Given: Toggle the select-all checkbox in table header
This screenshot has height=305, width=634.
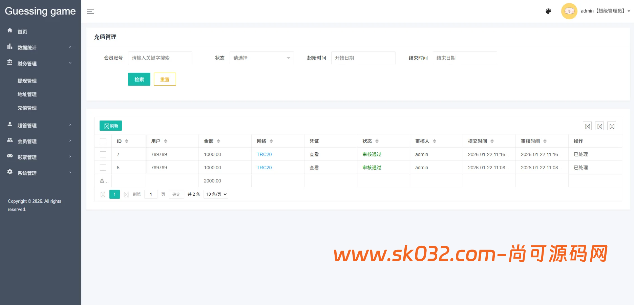Looking at the screenshot, I should [x=103, y=141].
